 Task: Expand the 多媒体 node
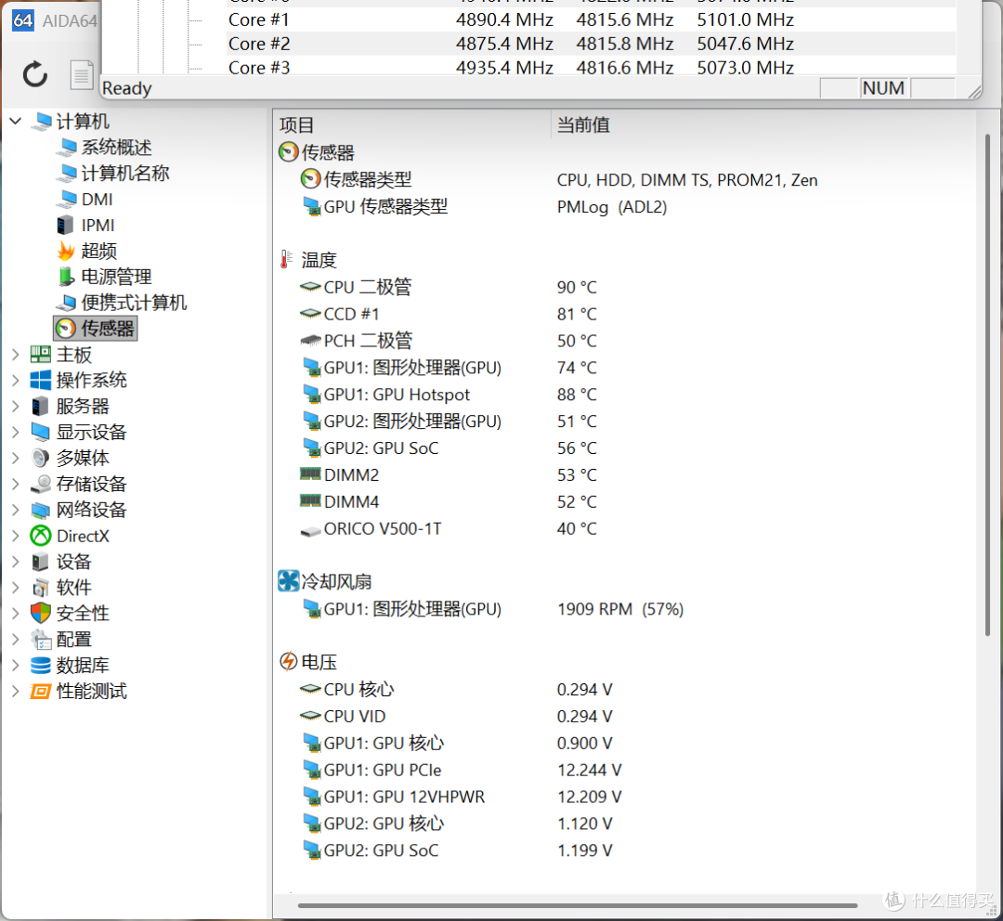click(16, 458)
